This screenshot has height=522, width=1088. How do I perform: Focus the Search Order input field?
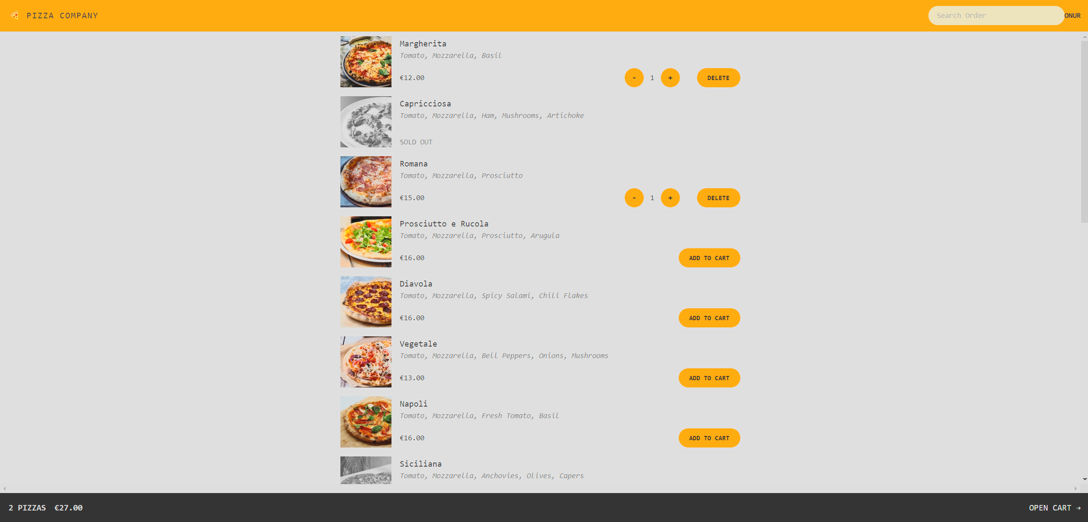(996, 16)
